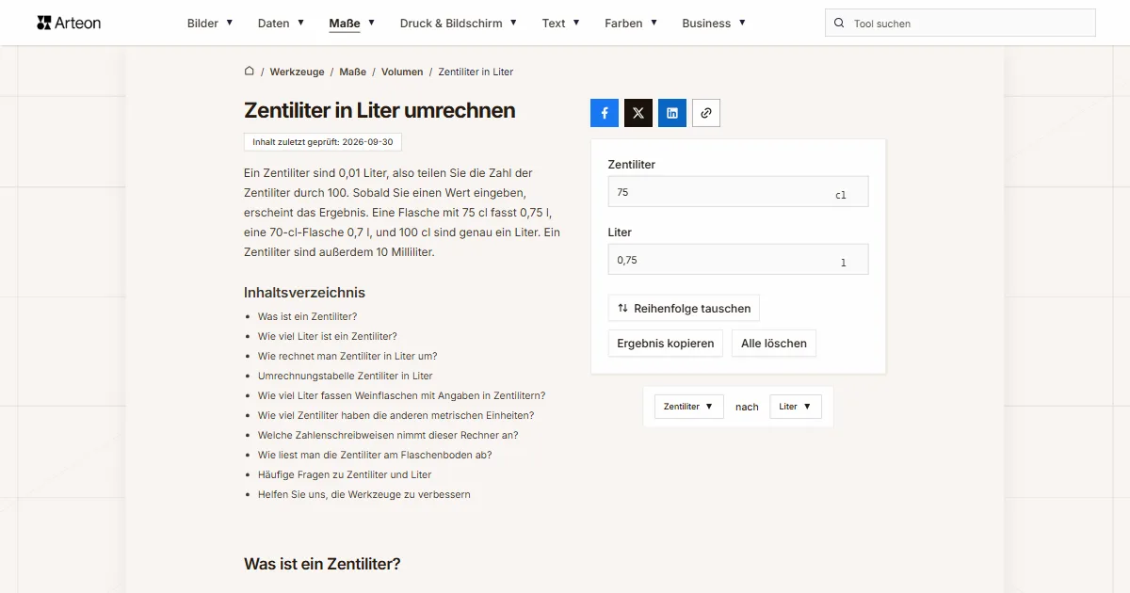
Task: Go to home via breadcrumb house icon
Action: click(x=250, y=72)
